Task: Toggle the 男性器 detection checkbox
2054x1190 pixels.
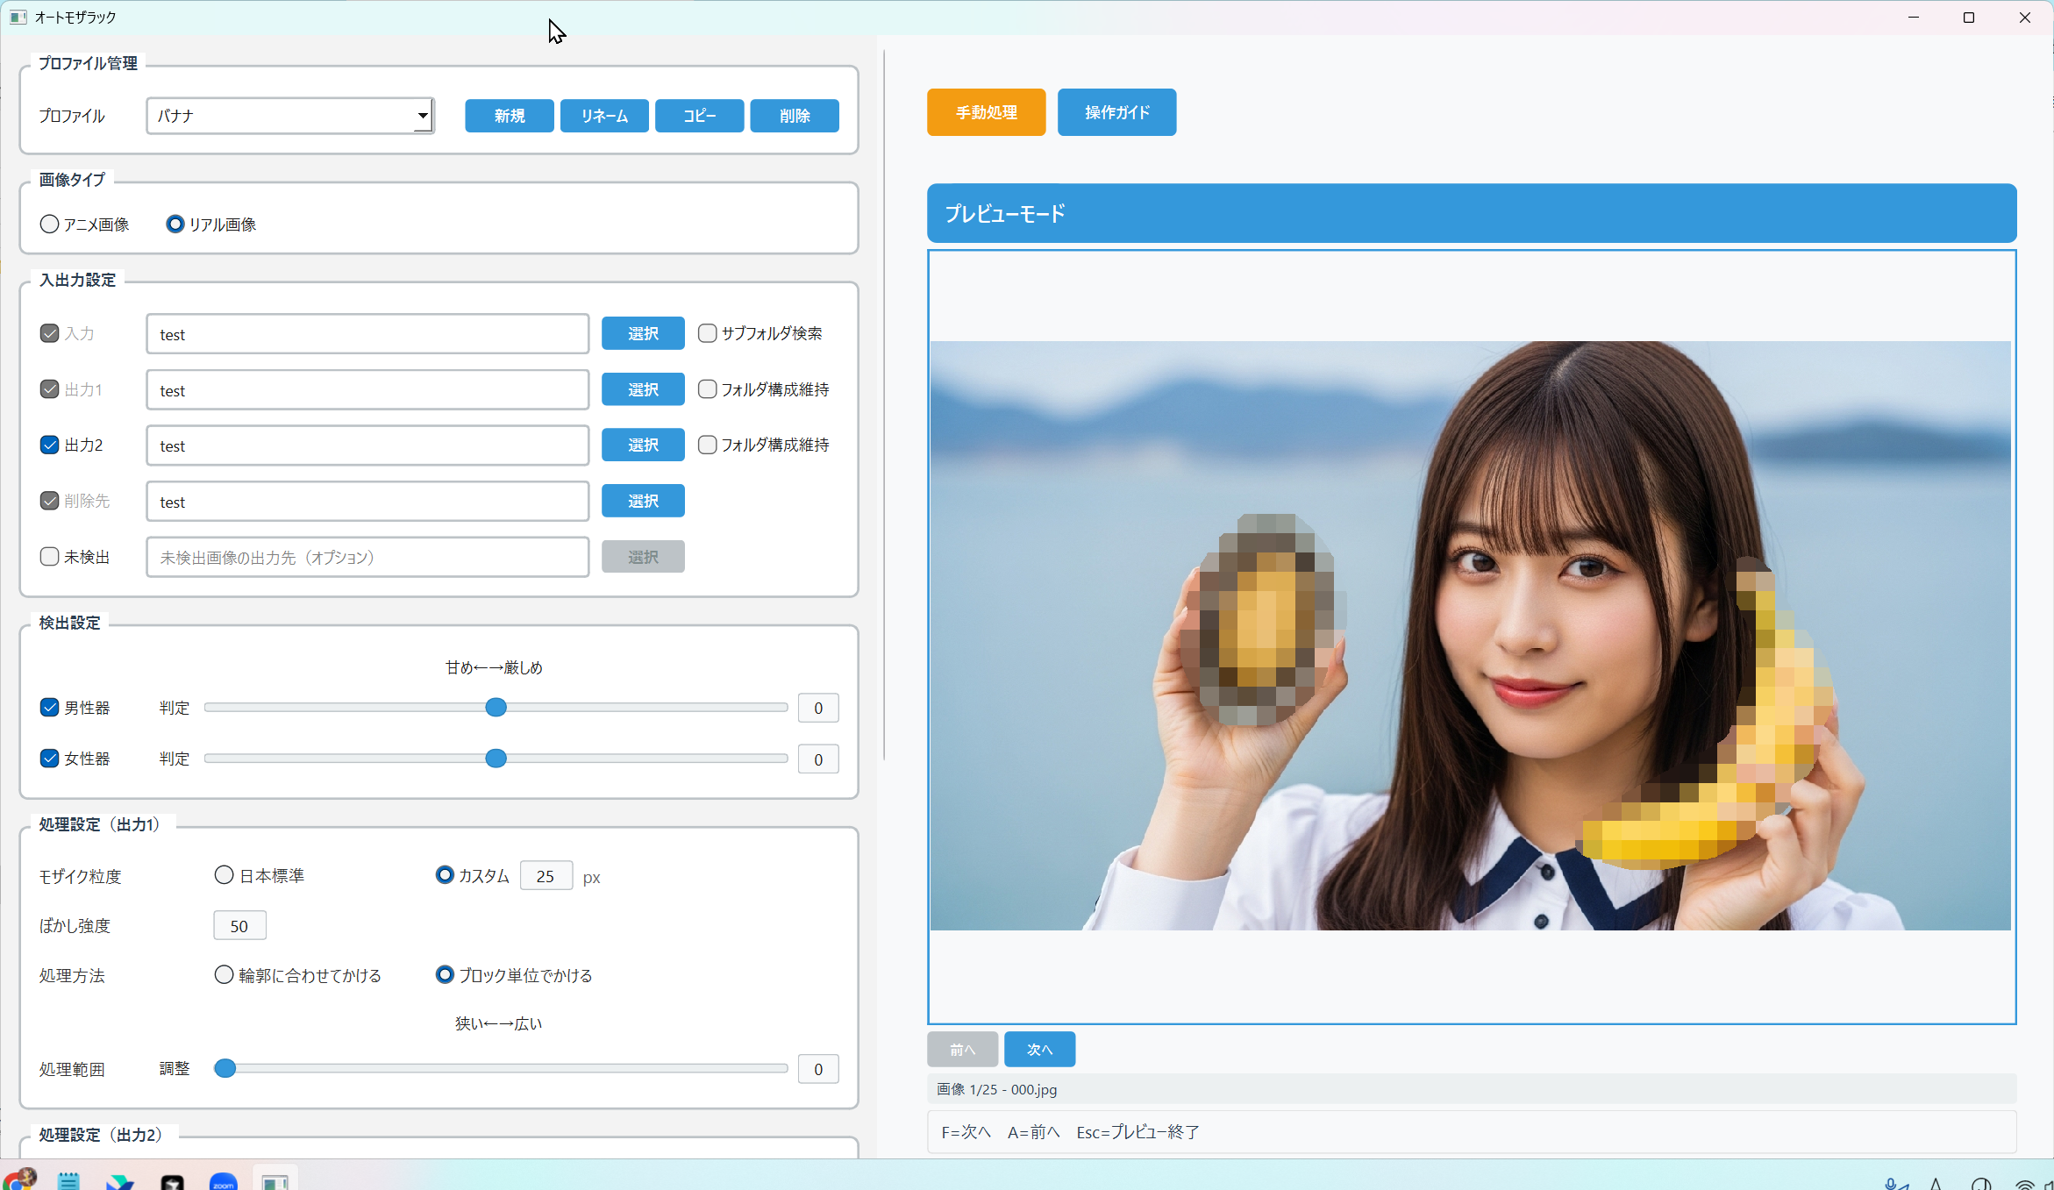Action: [50, 708]
